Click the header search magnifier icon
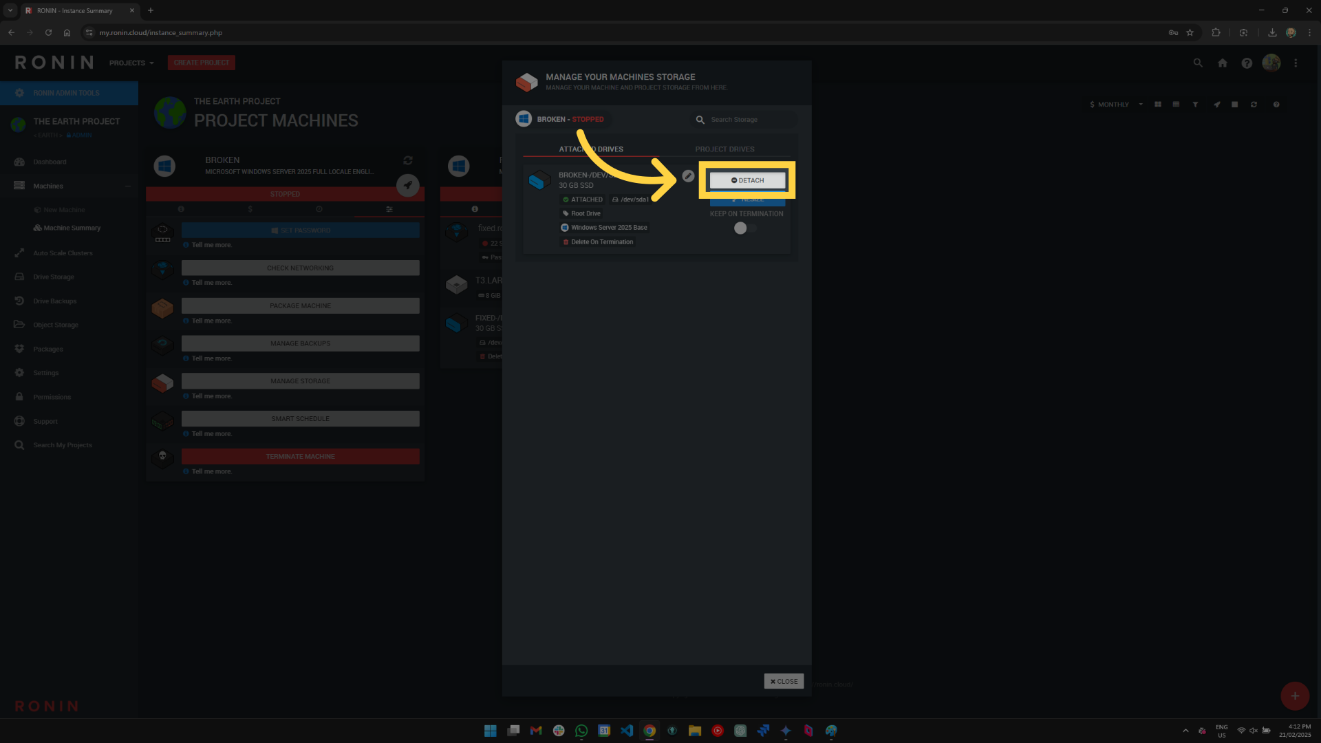Screen dimensions: 1321x743 [1198, 63]
